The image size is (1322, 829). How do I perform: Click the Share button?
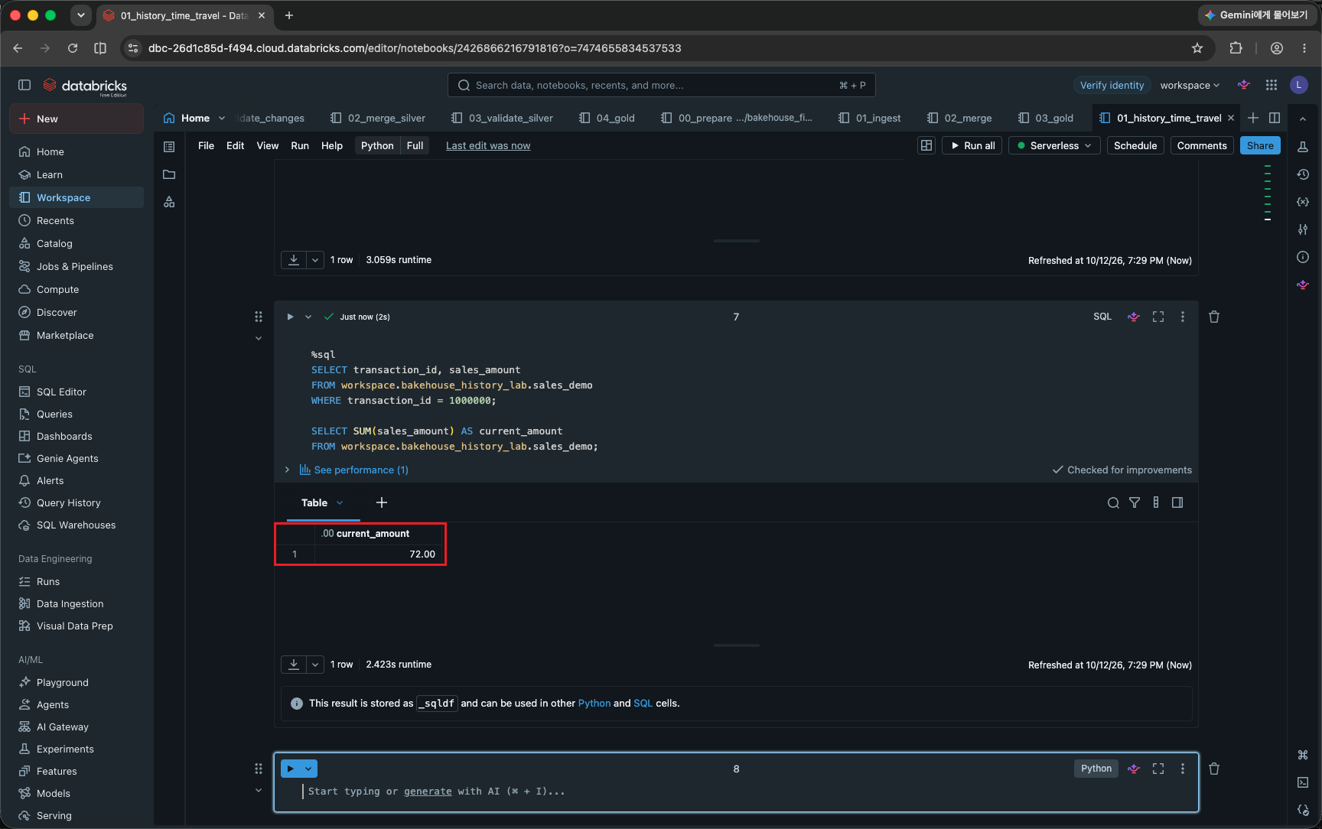pyautogui.click(x=1260, y=145)
